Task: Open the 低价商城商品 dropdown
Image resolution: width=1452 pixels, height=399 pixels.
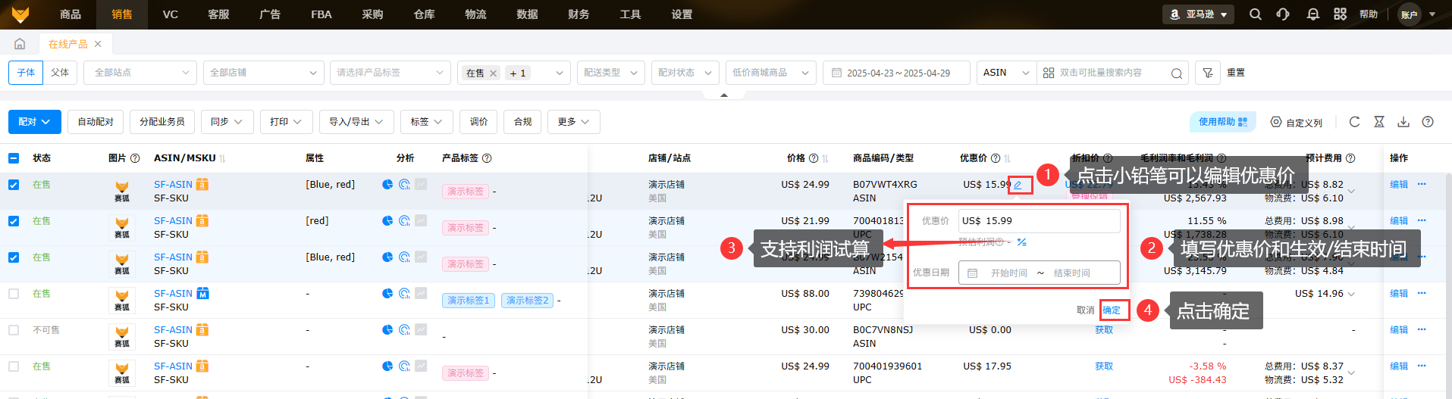Action: tap(771, 73)
